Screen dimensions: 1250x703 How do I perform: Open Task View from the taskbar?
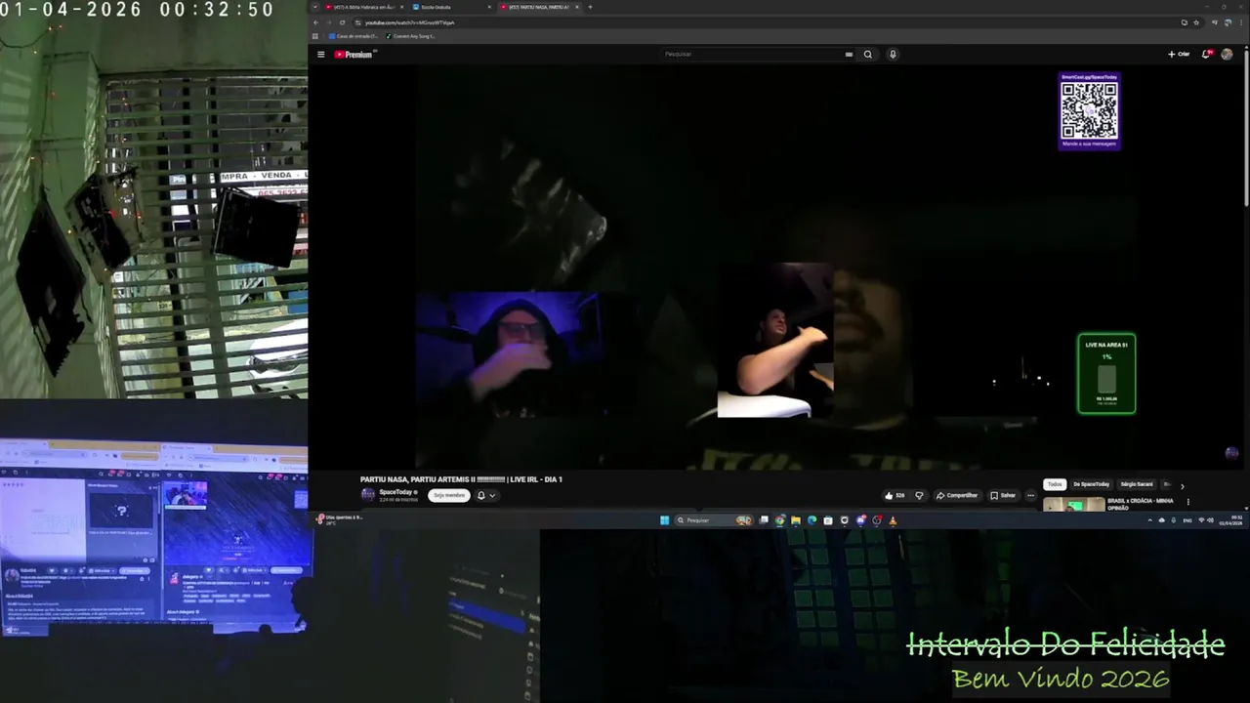click(764, 520)
